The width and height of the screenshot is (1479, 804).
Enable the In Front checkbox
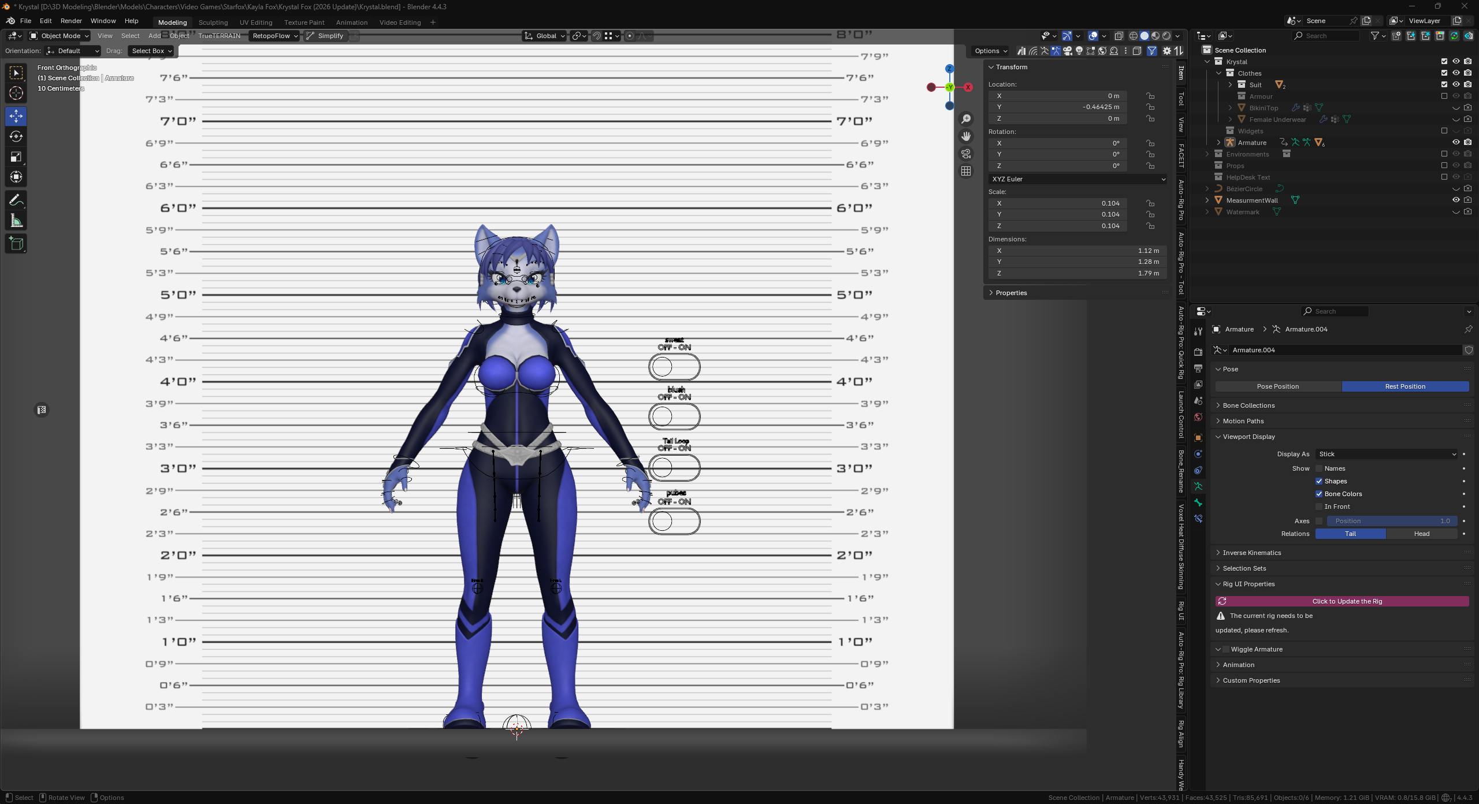point(1319,507)
